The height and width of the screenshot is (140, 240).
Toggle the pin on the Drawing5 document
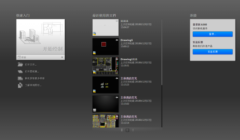click(117, 40)
